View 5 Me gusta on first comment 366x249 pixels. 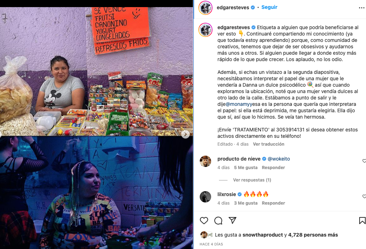246,167
